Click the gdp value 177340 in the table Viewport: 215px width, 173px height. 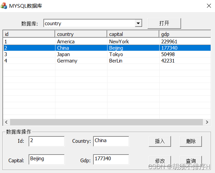coord(169,48)
